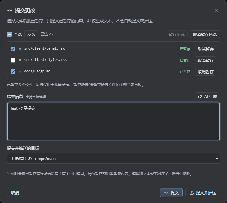Image resolution: width=227 pixels, height=203 pixels.
Task: Unstage panel.jsx with its 取消暂存 button
Action: point(205,49)
